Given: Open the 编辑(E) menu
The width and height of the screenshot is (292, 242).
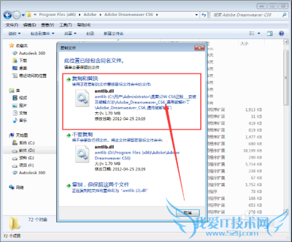Looking at the screenshot, I should click(x=30, y=25).
